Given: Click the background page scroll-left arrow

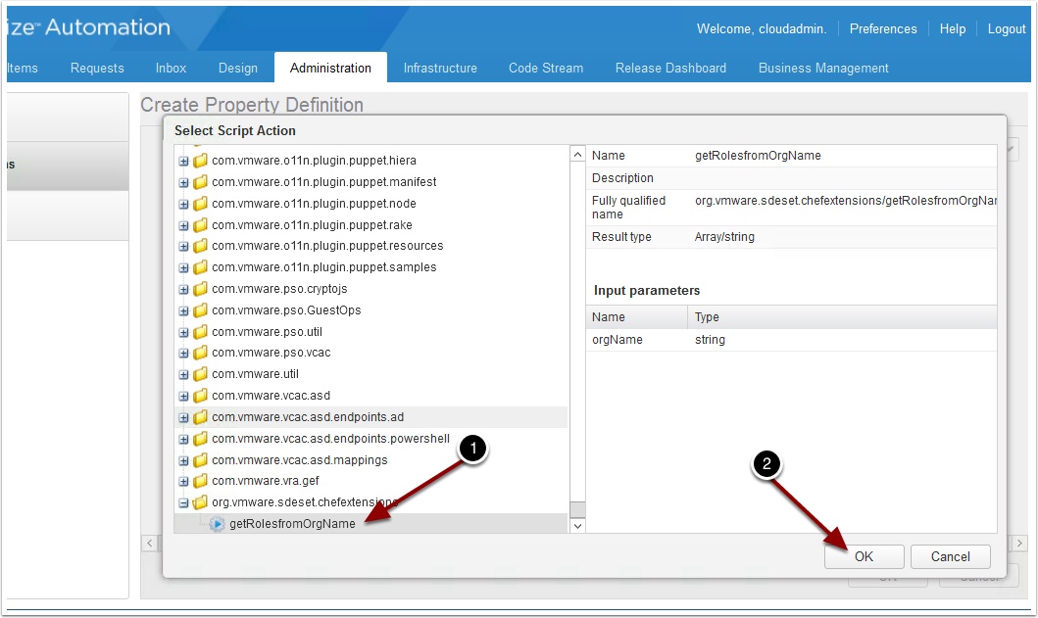Looking at the screenshot, I should pos(149,544).
